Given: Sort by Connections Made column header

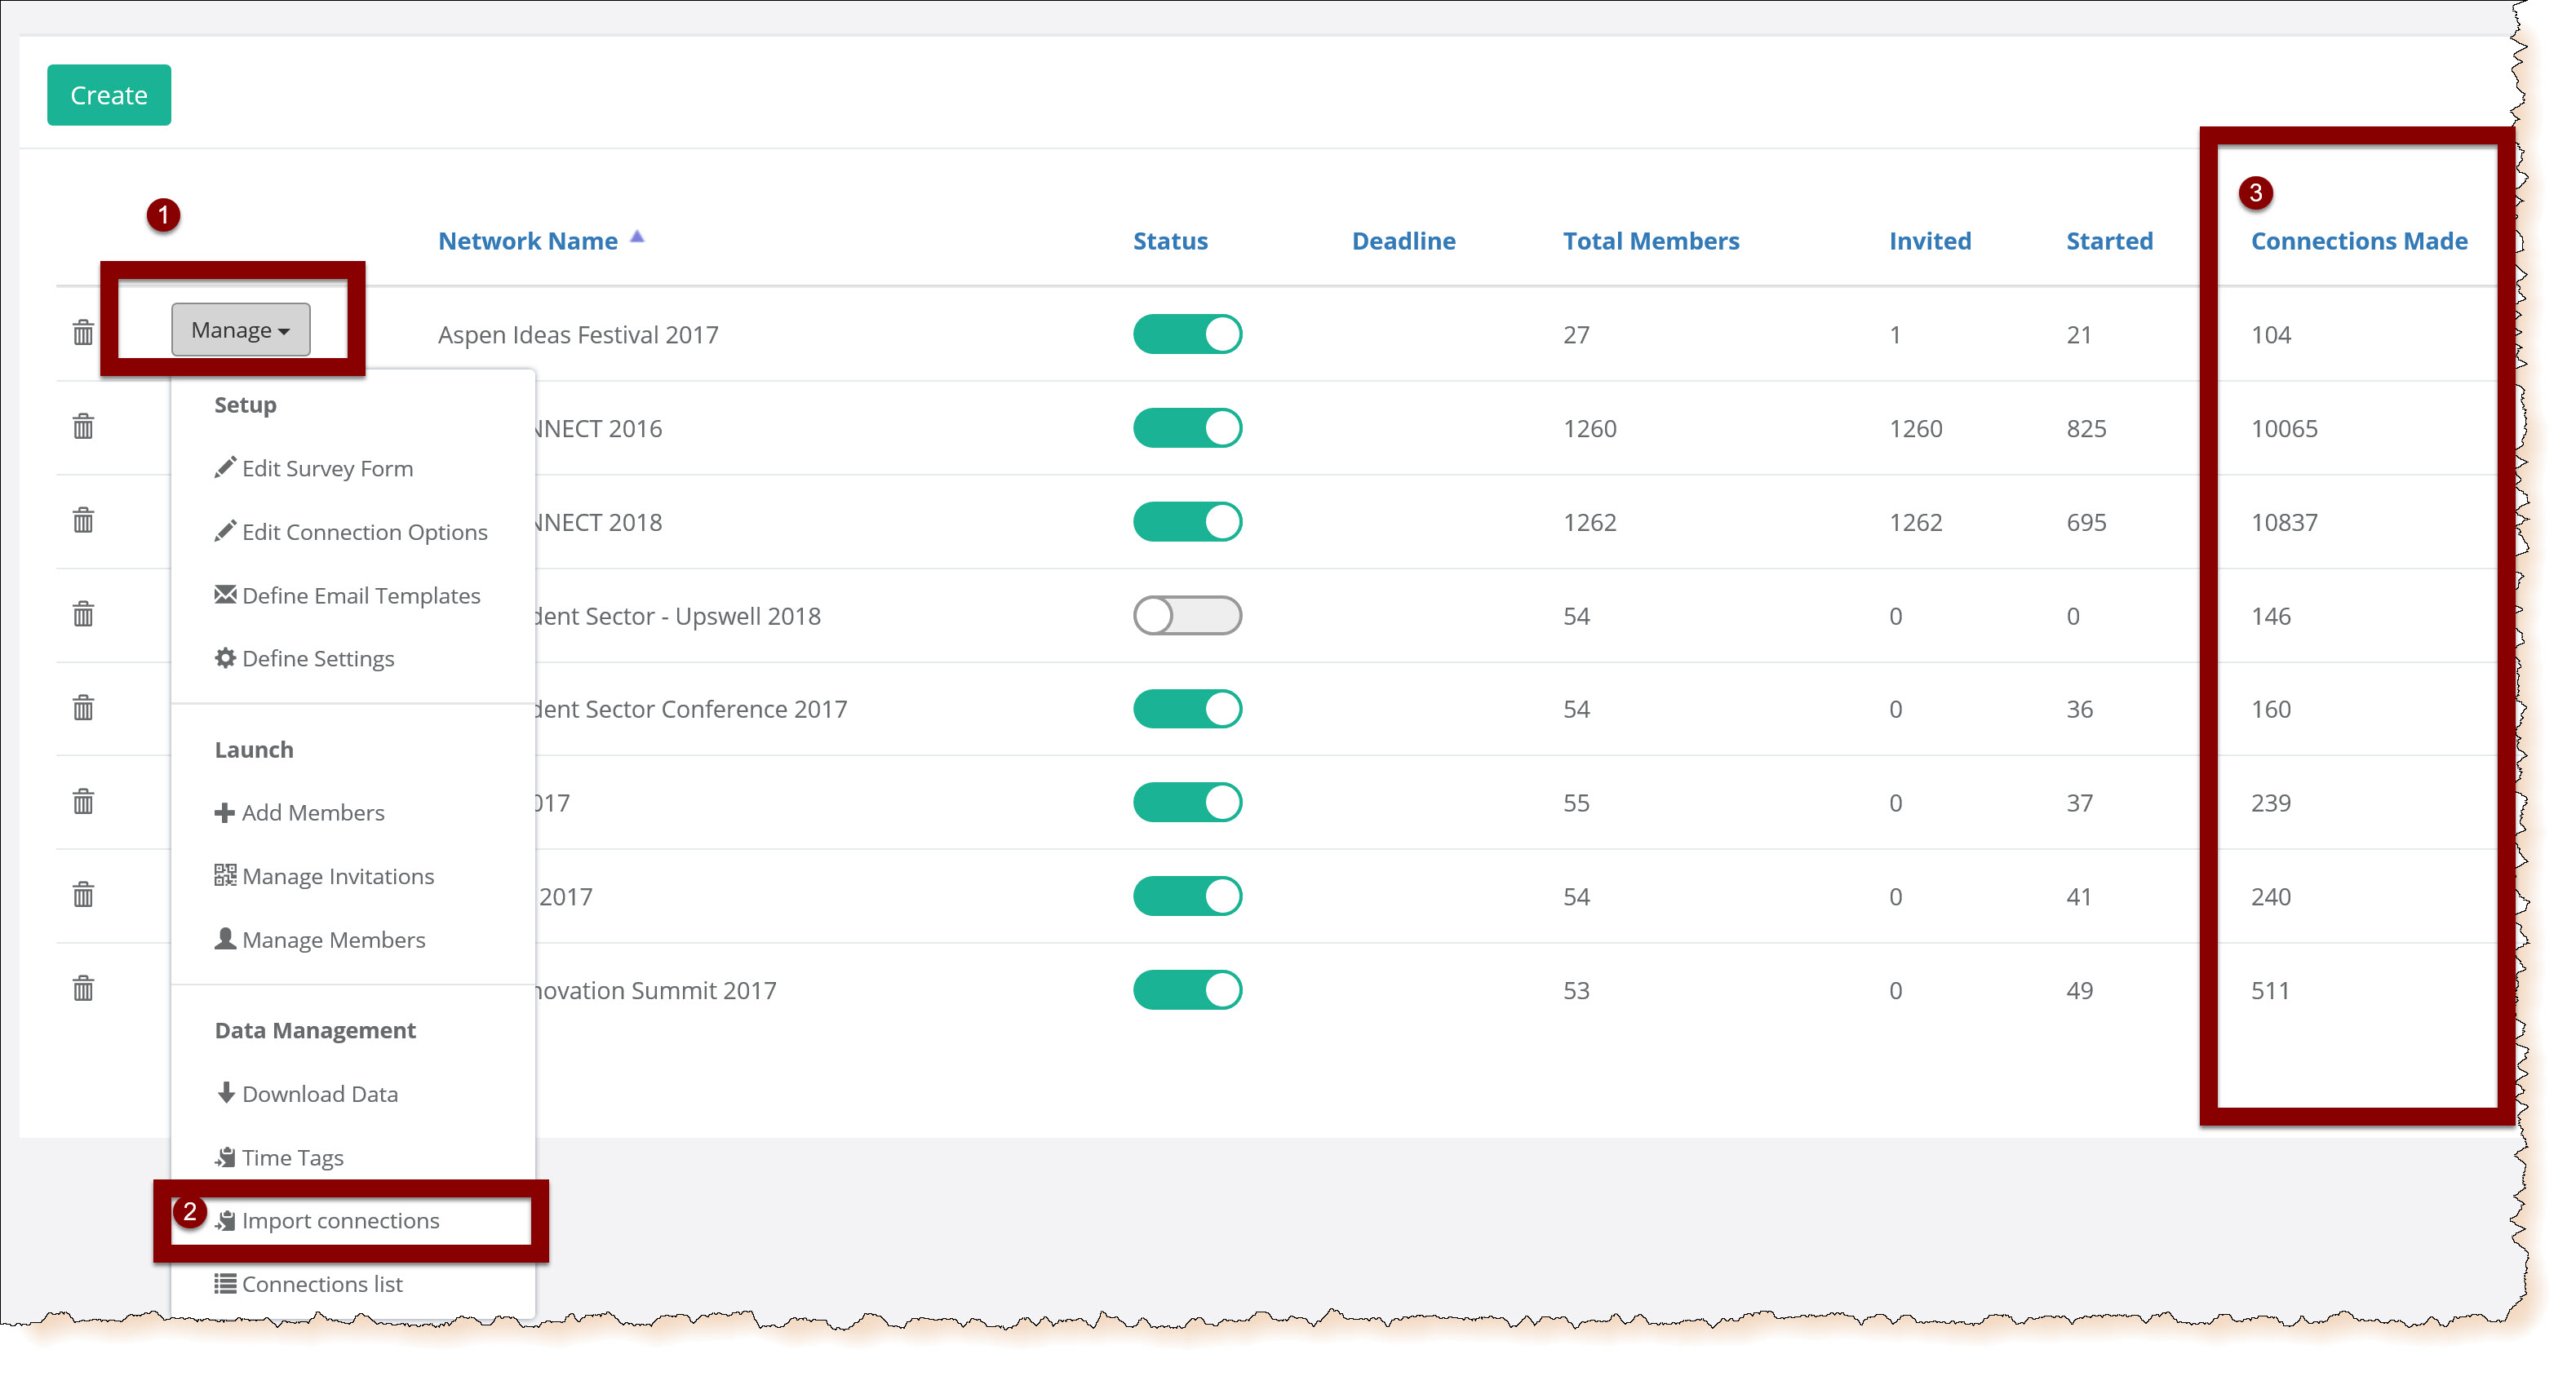Looking at the screenshot, I should tap(2358, 241).
